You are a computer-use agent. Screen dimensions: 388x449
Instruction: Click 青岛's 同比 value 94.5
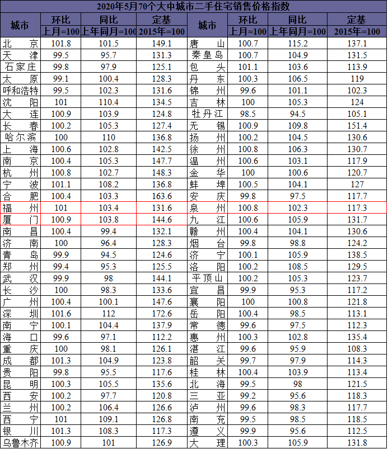click(109, 255)
